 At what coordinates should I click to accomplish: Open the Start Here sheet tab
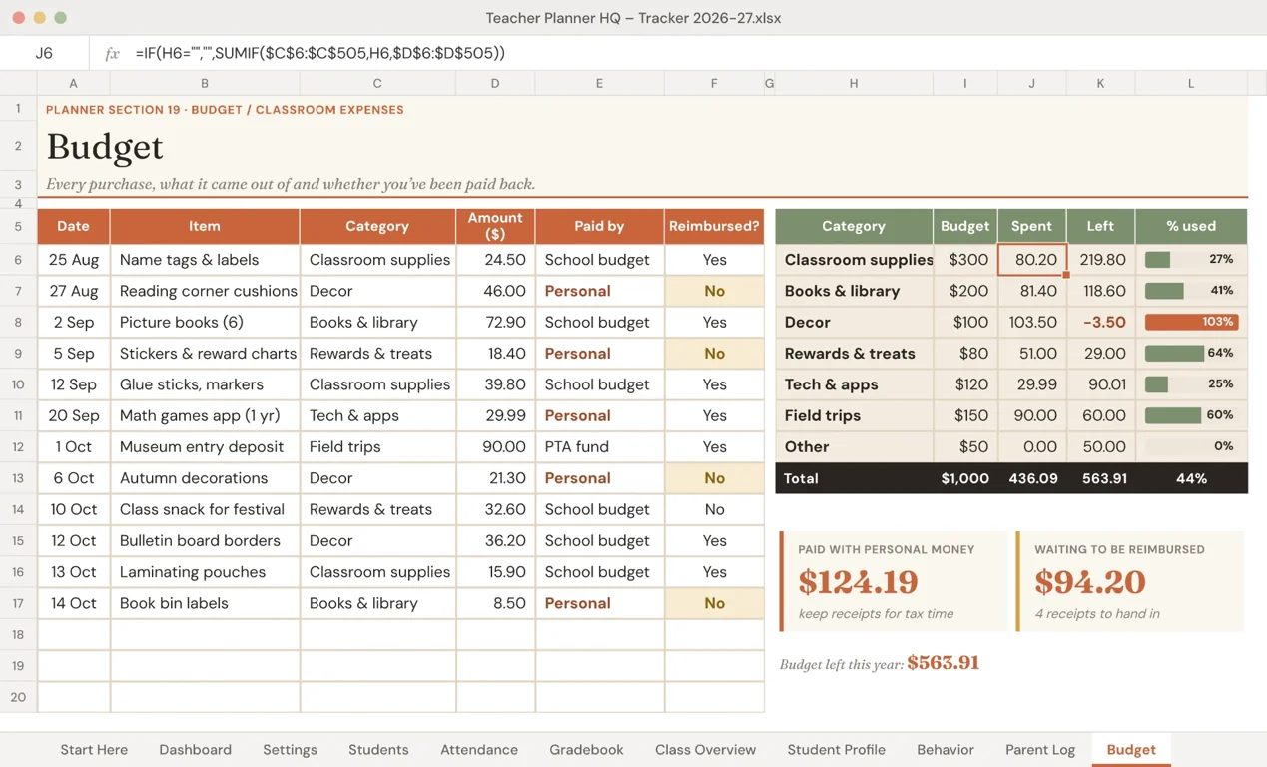point(94,750)
